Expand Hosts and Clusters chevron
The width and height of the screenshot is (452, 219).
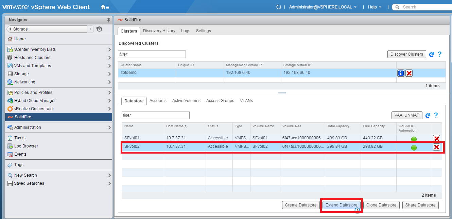pos(109,58)
